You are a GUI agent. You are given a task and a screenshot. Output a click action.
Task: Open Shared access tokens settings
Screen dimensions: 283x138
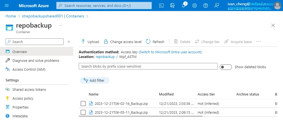pyautogui.click(x=29, y=89)
